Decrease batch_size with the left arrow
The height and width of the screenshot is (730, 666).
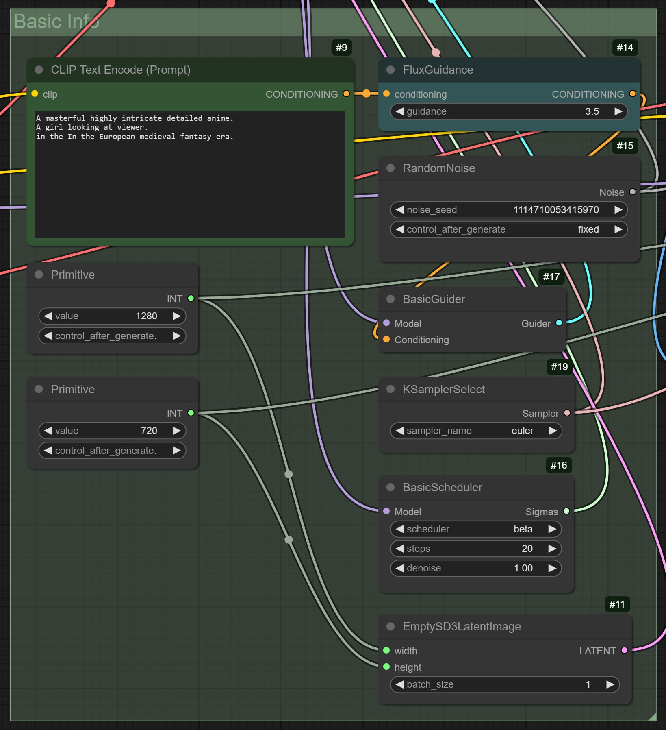point(400,684)
